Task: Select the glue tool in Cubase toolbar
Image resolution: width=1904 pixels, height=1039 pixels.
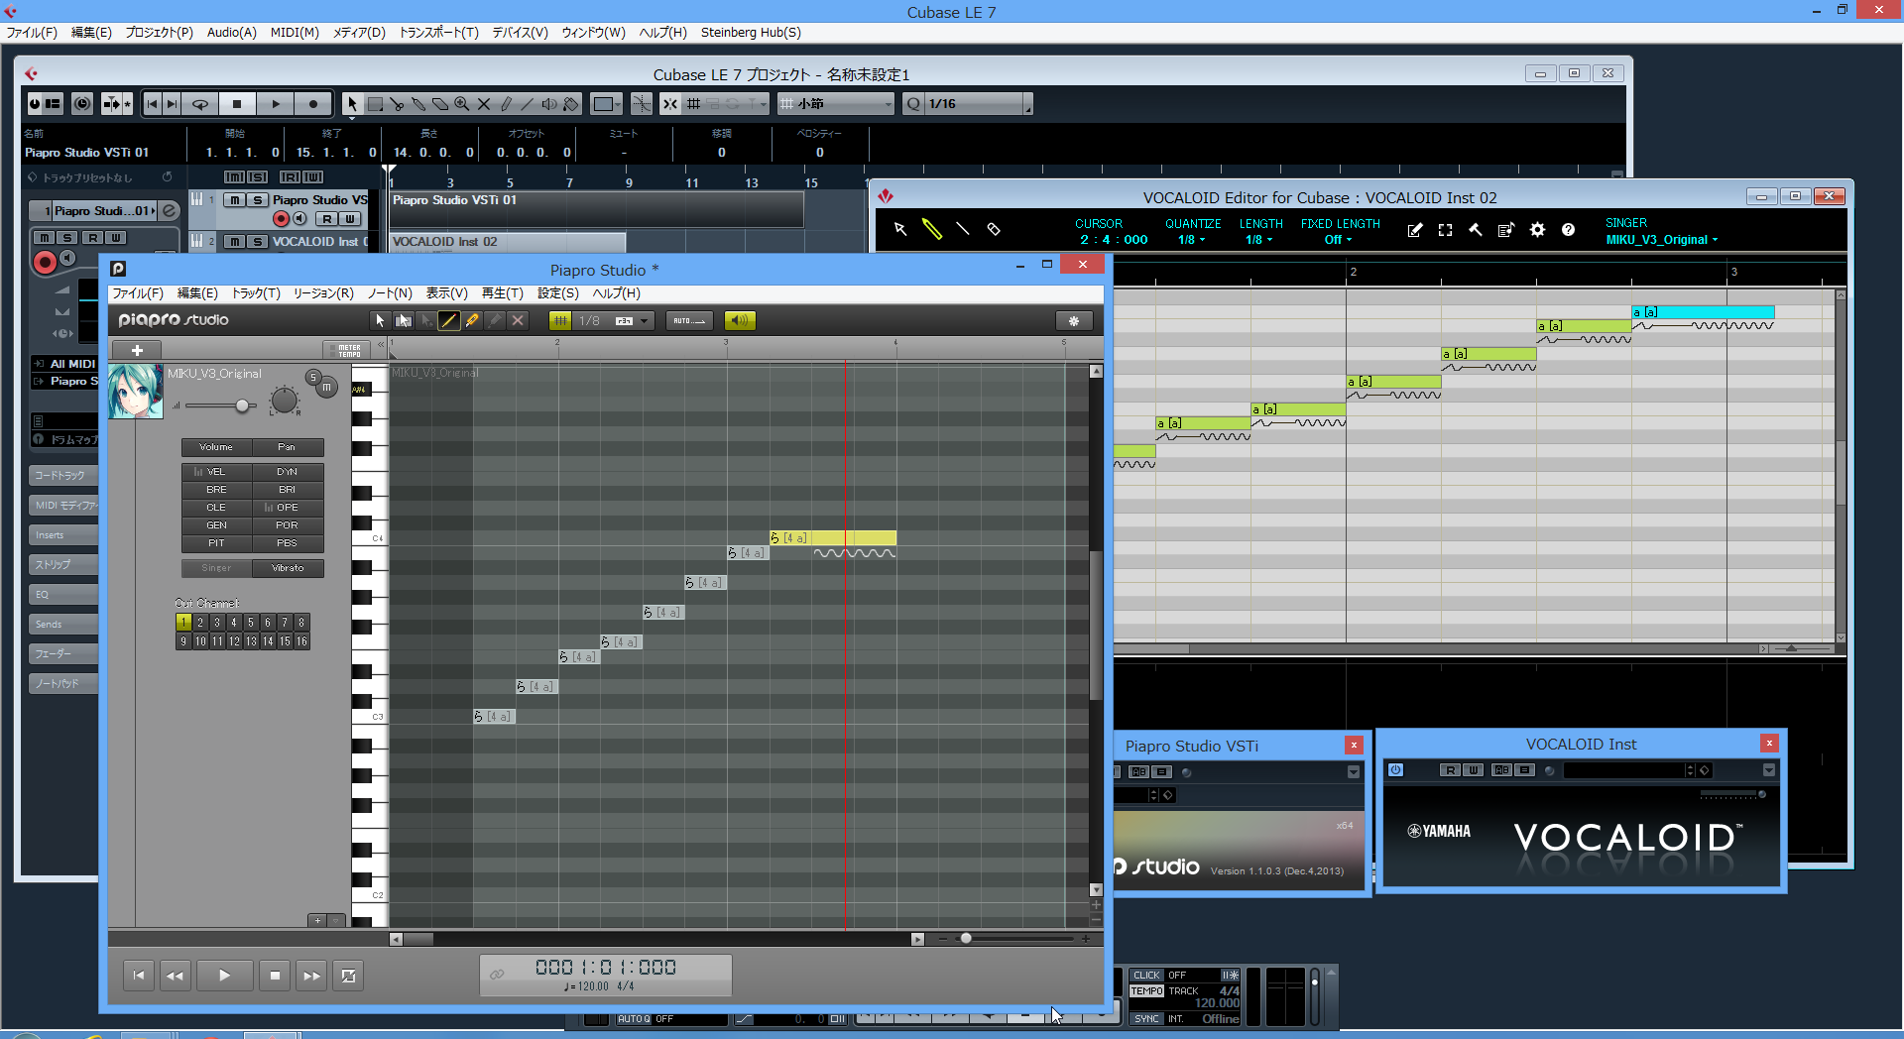Action: point(418,103)
